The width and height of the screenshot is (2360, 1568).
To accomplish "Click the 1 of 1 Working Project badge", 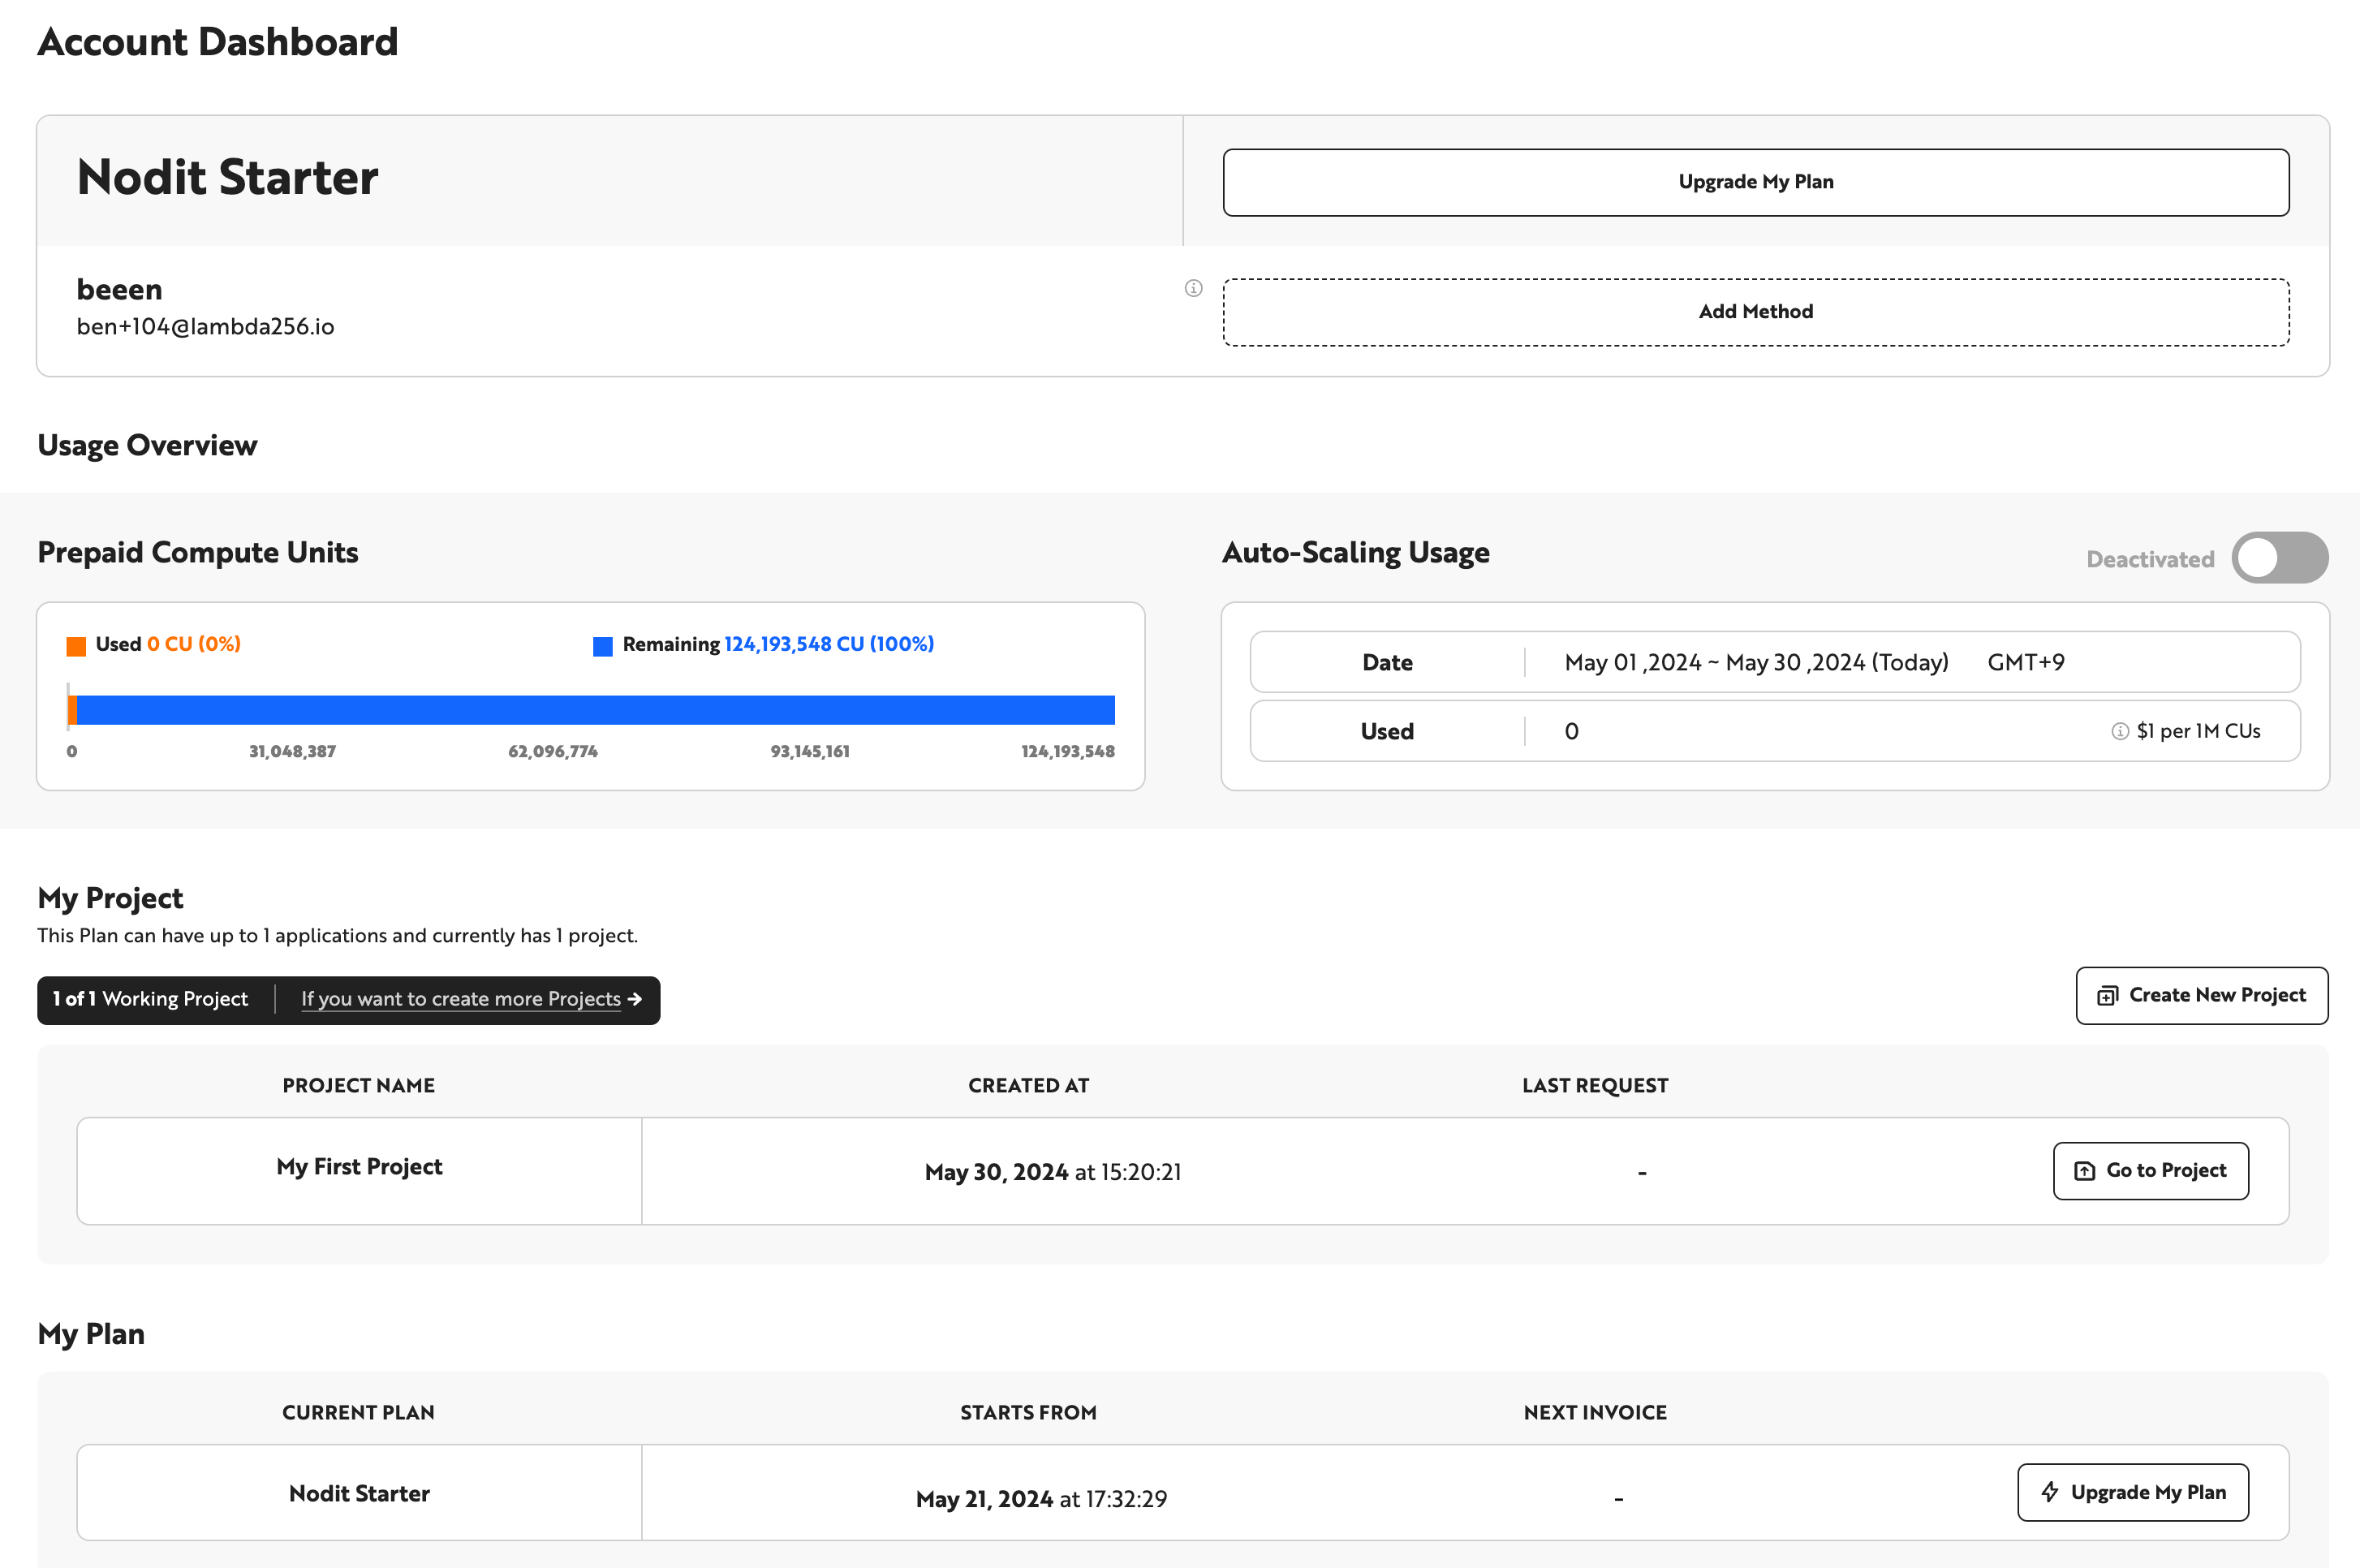I will point(150,999).
